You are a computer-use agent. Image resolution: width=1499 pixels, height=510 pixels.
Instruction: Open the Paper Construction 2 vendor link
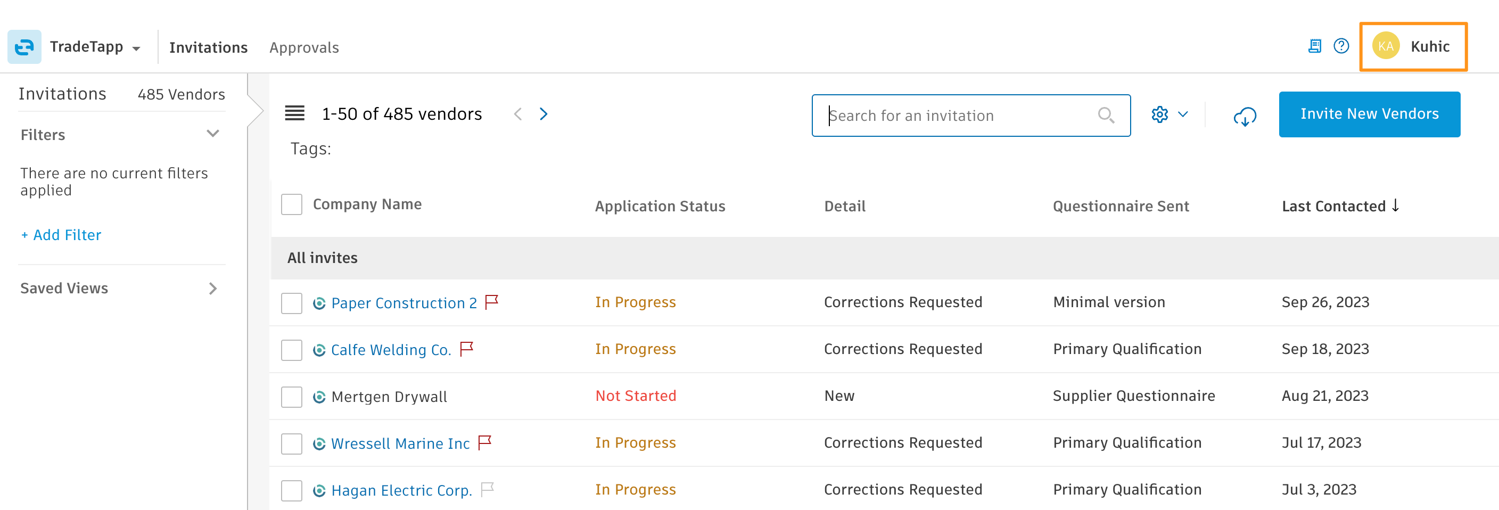404,303
